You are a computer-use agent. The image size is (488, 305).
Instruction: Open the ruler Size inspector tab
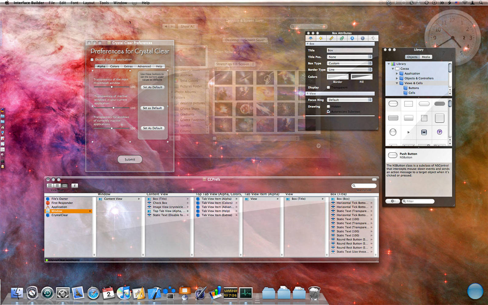(x=331, y=38)
